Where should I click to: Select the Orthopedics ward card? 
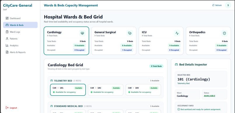click(208, 41)
